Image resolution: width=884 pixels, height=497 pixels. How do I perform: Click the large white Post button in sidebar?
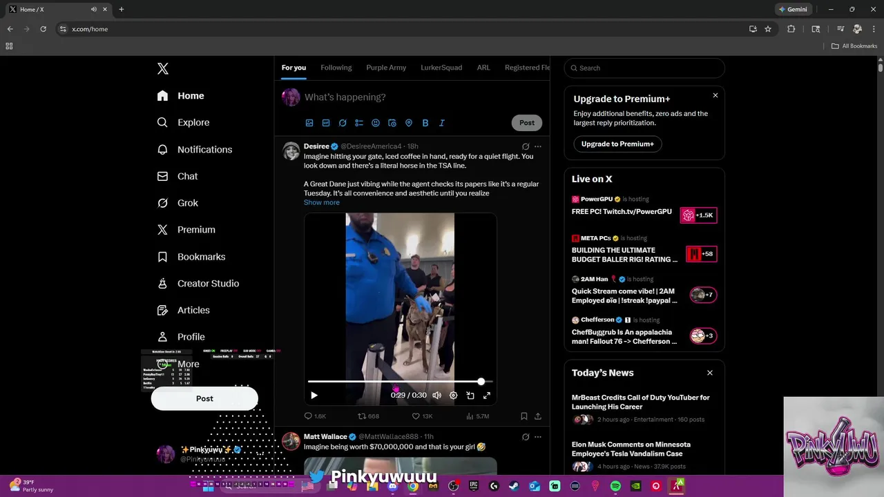[204, 398]
